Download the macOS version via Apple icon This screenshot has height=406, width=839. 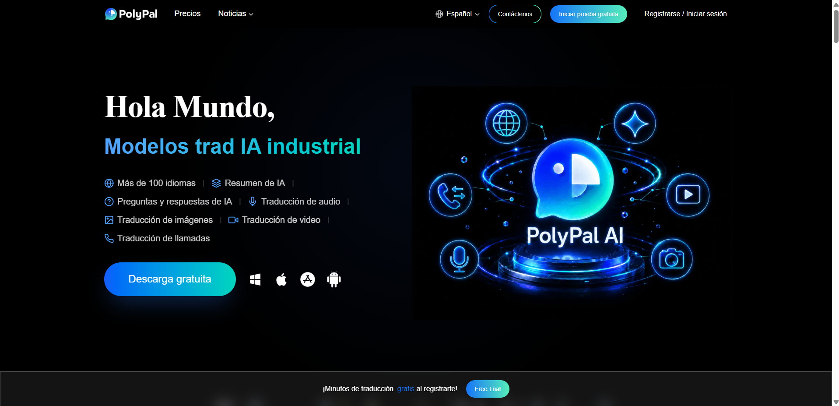[281, 279]
